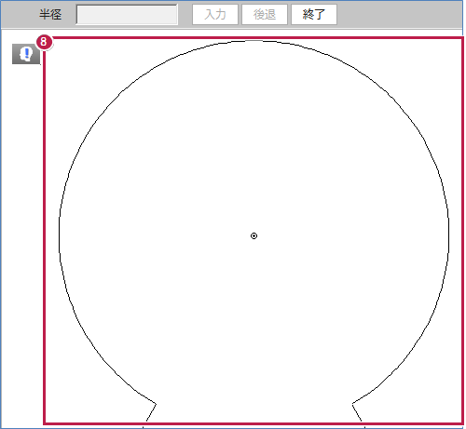Click the hint assistant icon with exclamation mark

pos(26,54)
